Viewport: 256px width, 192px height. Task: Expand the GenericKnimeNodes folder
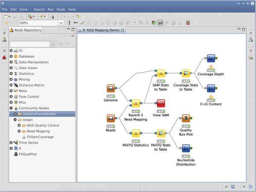15,114
